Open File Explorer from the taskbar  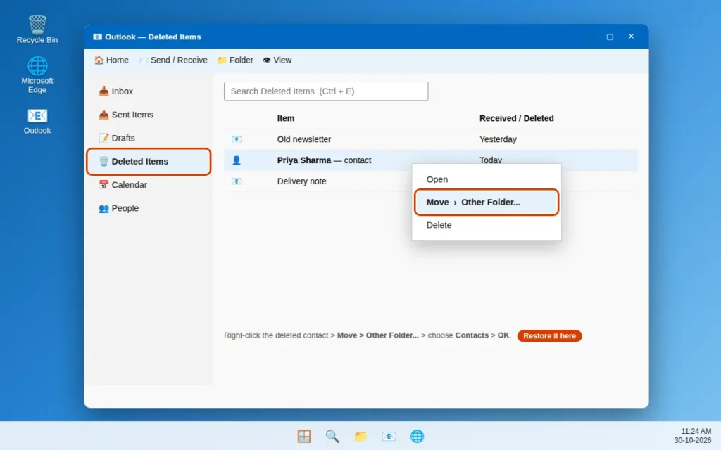[x=360, y=436]
